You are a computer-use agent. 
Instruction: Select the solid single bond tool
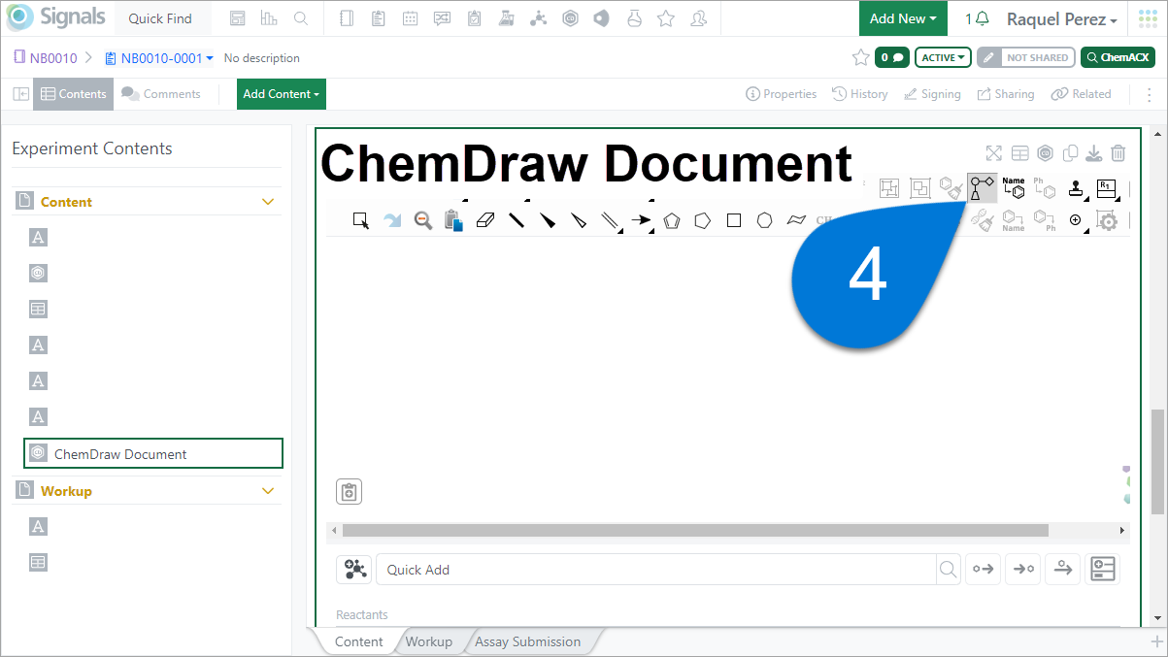click(517, 220)
